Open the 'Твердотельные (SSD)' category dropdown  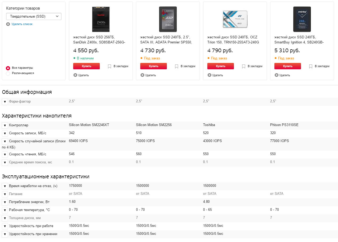(34, 17)
